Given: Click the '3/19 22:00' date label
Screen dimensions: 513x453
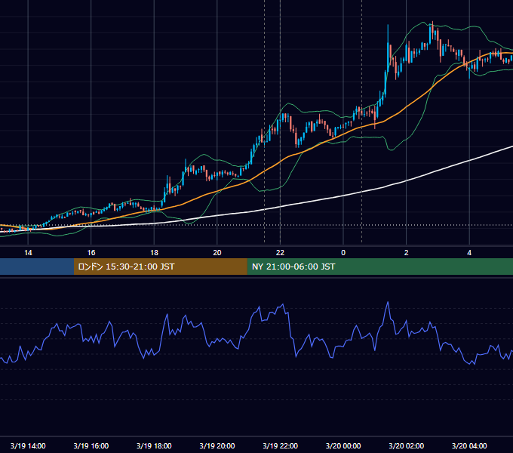Looking at the screenshot, I should coord(281,445).
